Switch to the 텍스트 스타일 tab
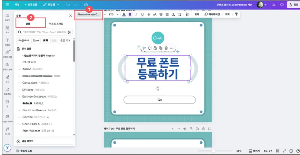Viewport: 300px width, 155px height. [56, 24]
